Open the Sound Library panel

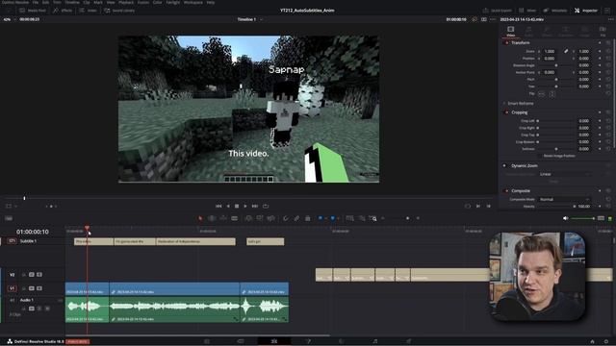pyautogui.click(x=119, y=11)
